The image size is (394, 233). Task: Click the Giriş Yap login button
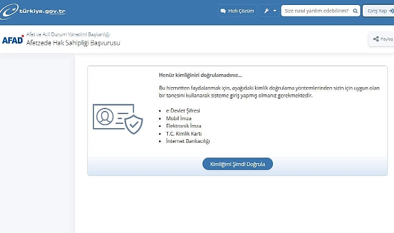click(x=379, y=11)
